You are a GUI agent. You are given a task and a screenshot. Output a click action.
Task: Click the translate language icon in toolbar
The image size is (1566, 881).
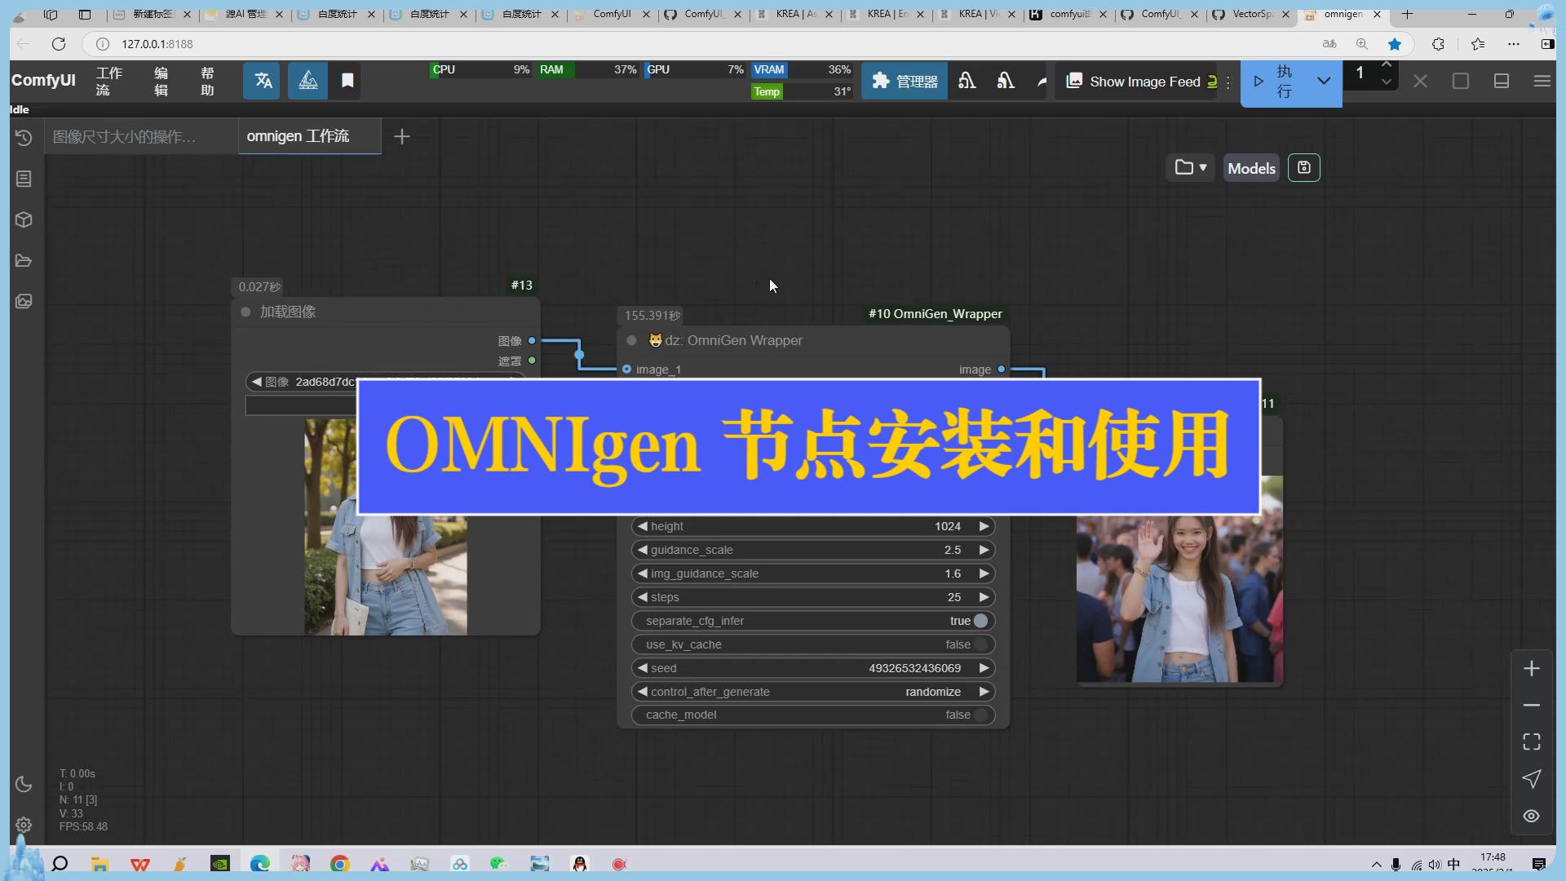tap(263, 81)
